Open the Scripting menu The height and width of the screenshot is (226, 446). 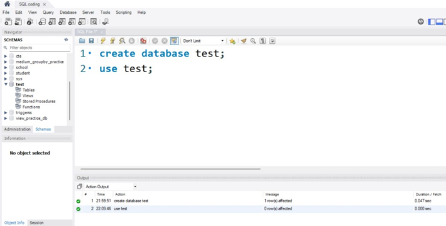point(124,12)
